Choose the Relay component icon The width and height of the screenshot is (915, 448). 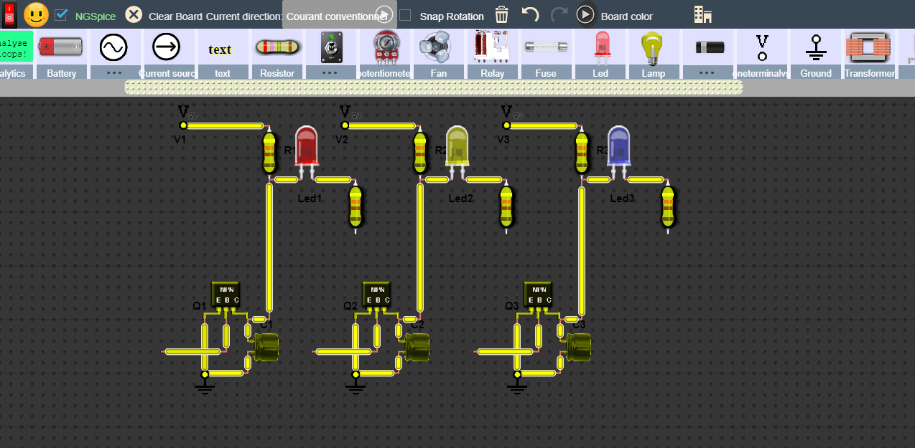coord(492,47)
